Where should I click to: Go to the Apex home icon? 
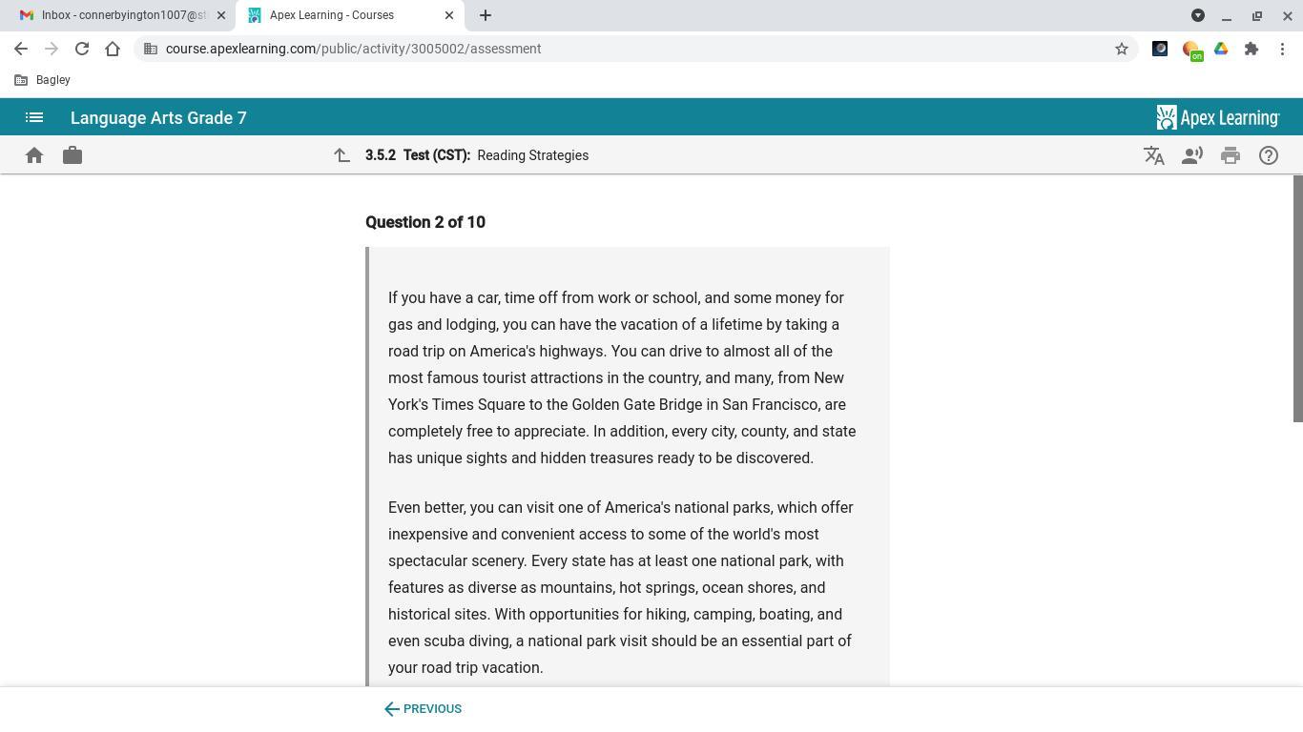click(x=34, y=155)
